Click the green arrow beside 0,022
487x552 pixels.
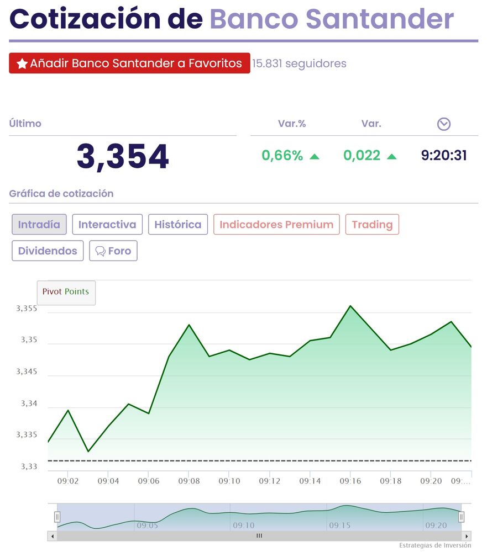(392, 156)
